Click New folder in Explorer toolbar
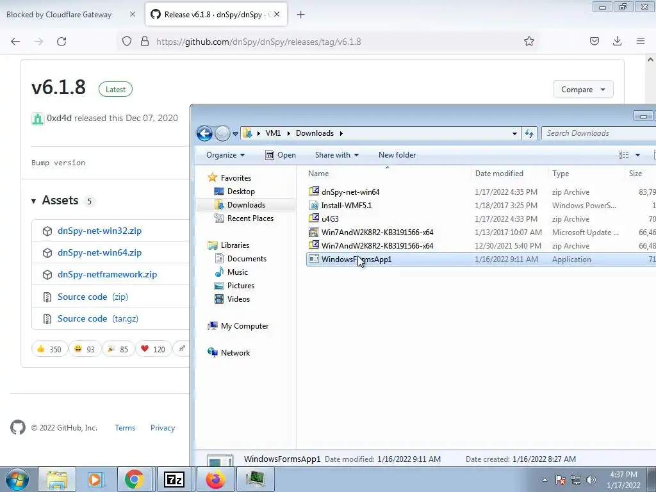 (397, 155)
